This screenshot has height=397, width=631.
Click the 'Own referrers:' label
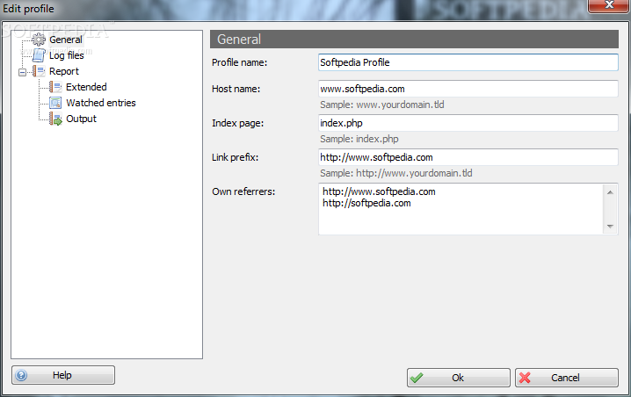point(243,191)
